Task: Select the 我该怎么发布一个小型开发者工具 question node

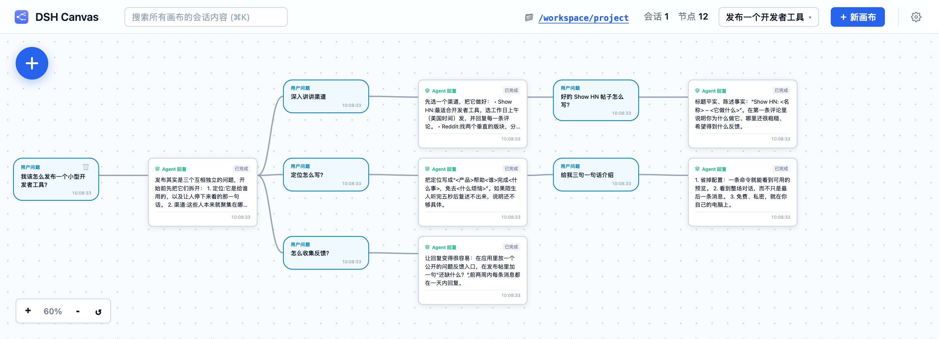Action: (56, 179)
